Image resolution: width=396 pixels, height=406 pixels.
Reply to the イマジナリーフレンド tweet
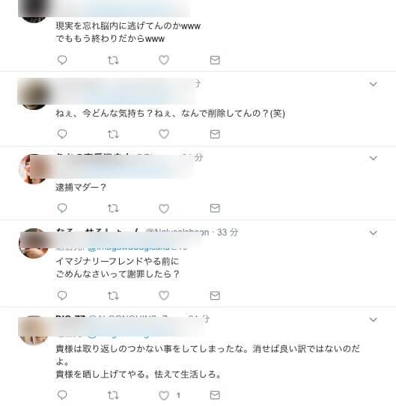click(62, 295)
